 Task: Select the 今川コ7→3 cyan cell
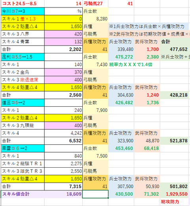pos(23,11)
